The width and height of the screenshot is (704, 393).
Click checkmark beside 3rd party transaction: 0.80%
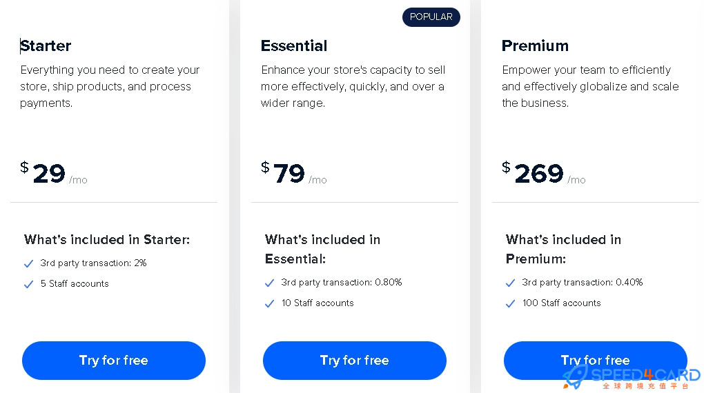coord(269,283)
